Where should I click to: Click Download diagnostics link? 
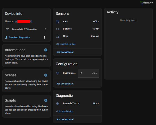(x=19, y=37)
